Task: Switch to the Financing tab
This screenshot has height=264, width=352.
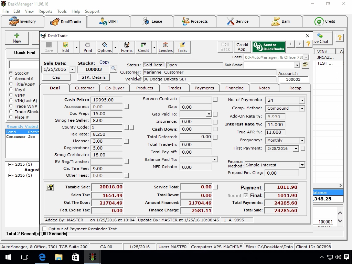Action: tap(234, 88)
